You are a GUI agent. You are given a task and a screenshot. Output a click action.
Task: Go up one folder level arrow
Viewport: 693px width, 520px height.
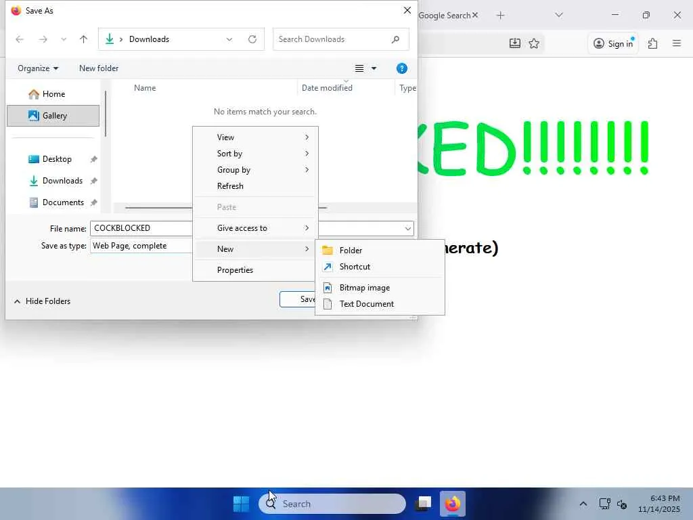coord(83,39)
